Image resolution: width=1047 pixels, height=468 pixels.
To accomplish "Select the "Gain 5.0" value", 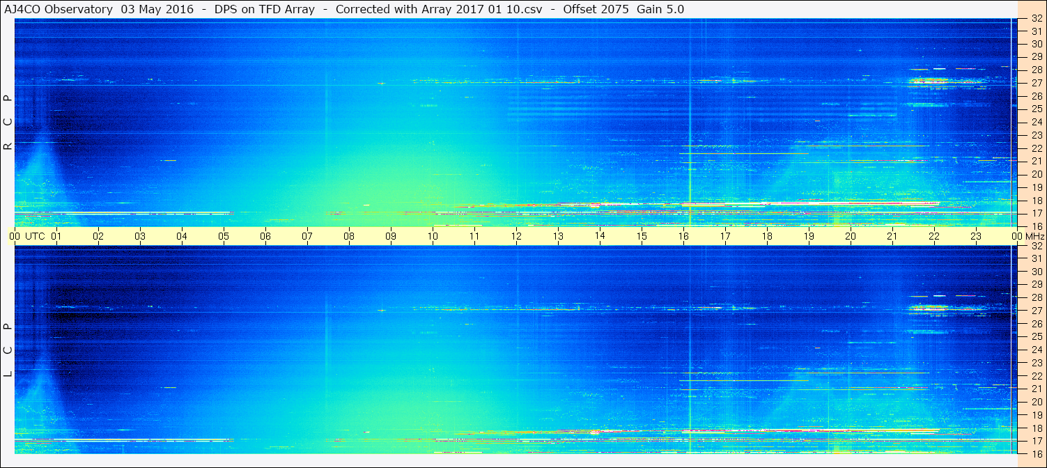I will click(x=660, y=9).
